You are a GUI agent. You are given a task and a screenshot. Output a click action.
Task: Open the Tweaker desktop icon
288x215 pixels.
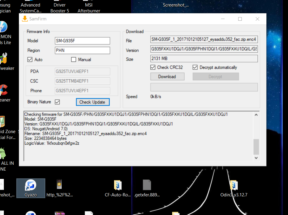[x=7, y=62]
